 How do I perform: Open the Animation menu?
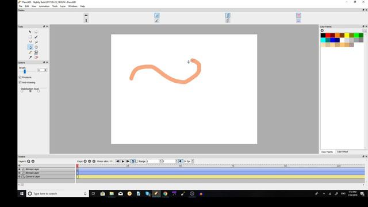click(x=44, y=6)
